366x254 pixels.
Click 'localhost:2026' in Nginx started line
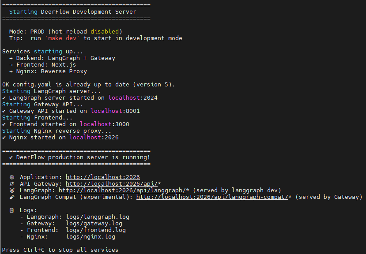94,138
